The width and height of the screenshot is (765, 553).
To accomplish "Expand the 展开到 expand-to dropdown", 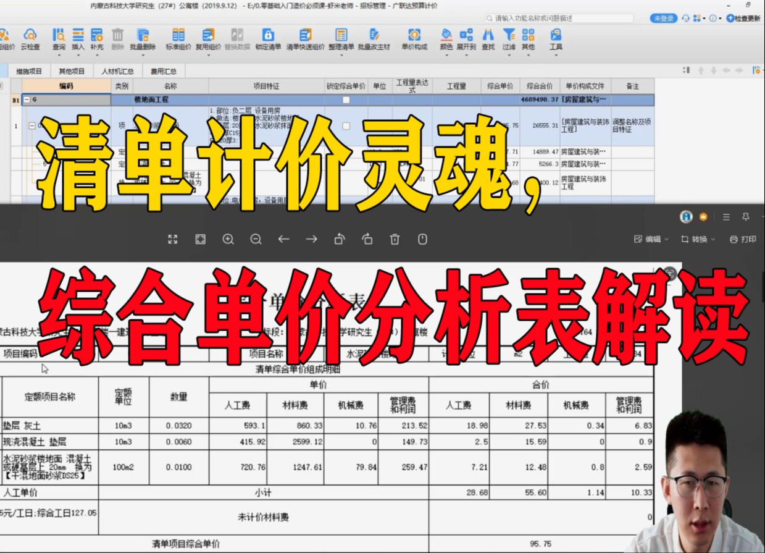I will click(x=467, y=38).
